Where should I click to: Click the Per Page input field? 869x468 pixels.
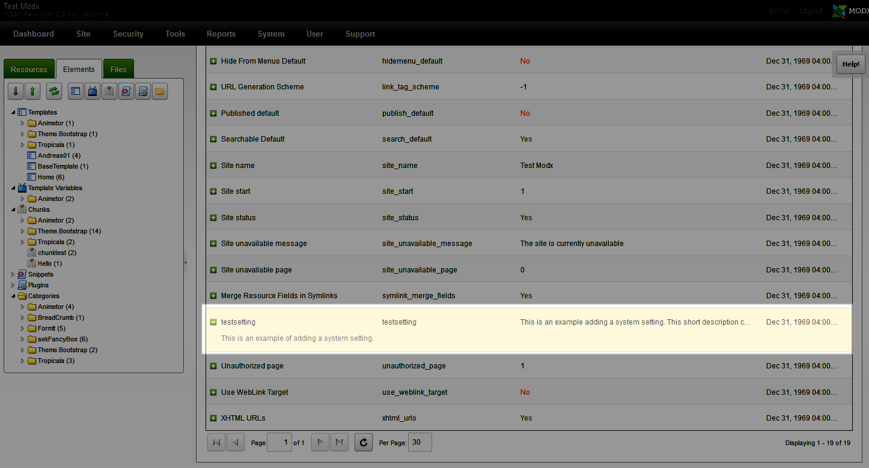(x=419, y=443)
